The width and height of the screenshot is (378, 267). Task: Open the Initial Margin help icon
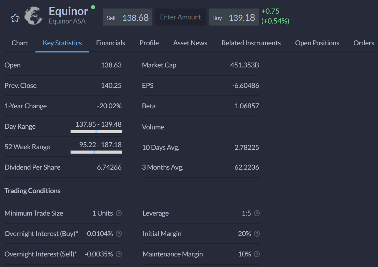click(257, 234)
